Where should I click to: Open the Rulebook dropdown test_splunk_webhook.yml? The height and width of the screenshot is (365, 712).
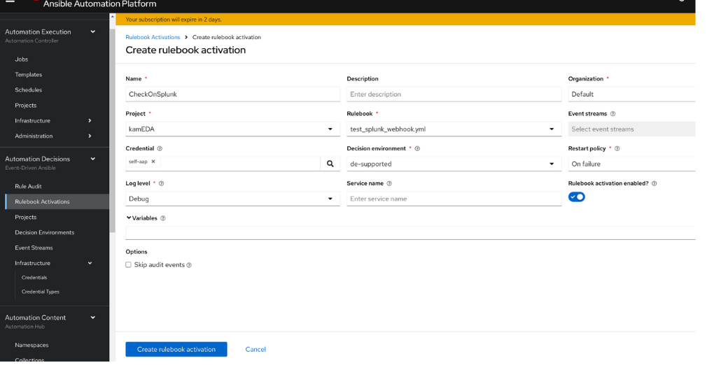click(453, 129)
